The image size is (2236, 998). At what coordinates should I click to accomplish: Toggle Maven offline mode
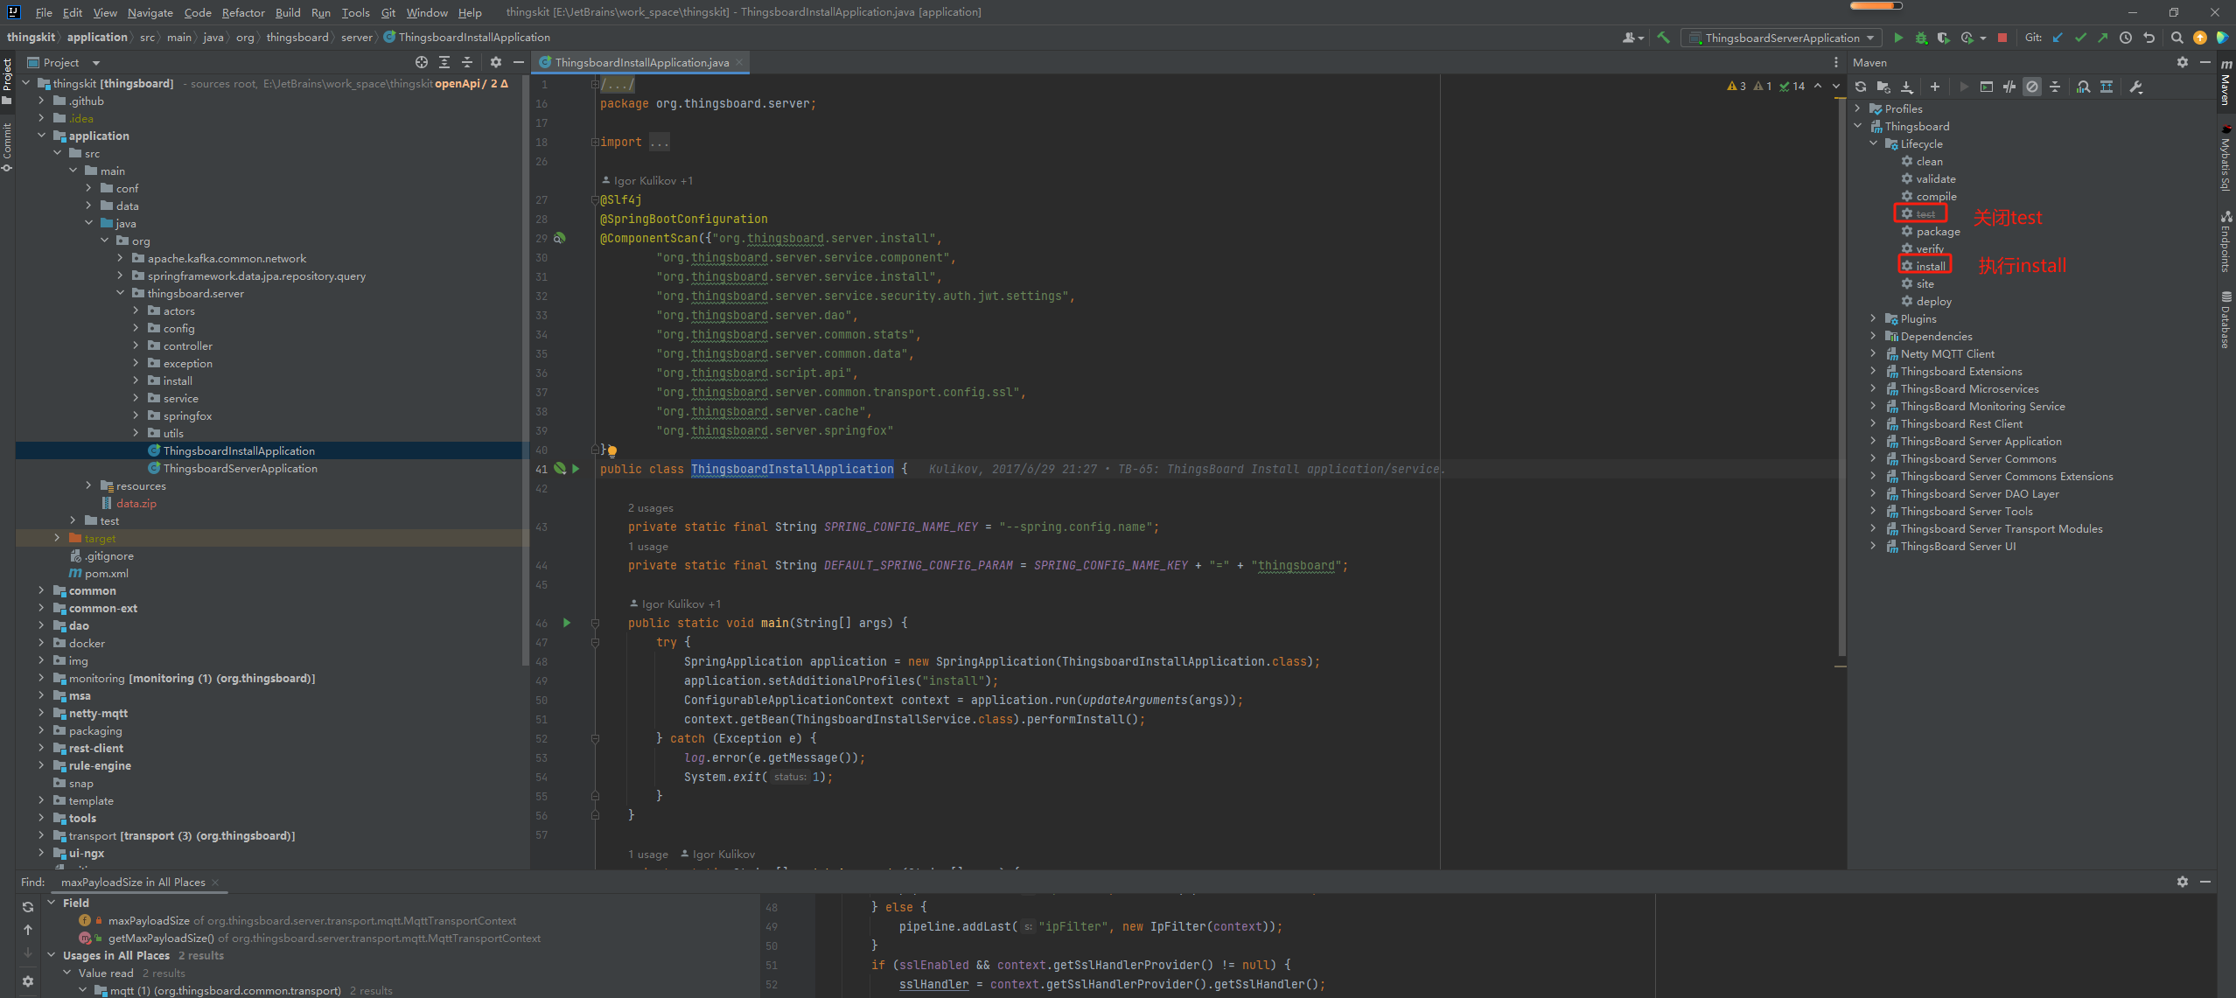(2009, 87)
